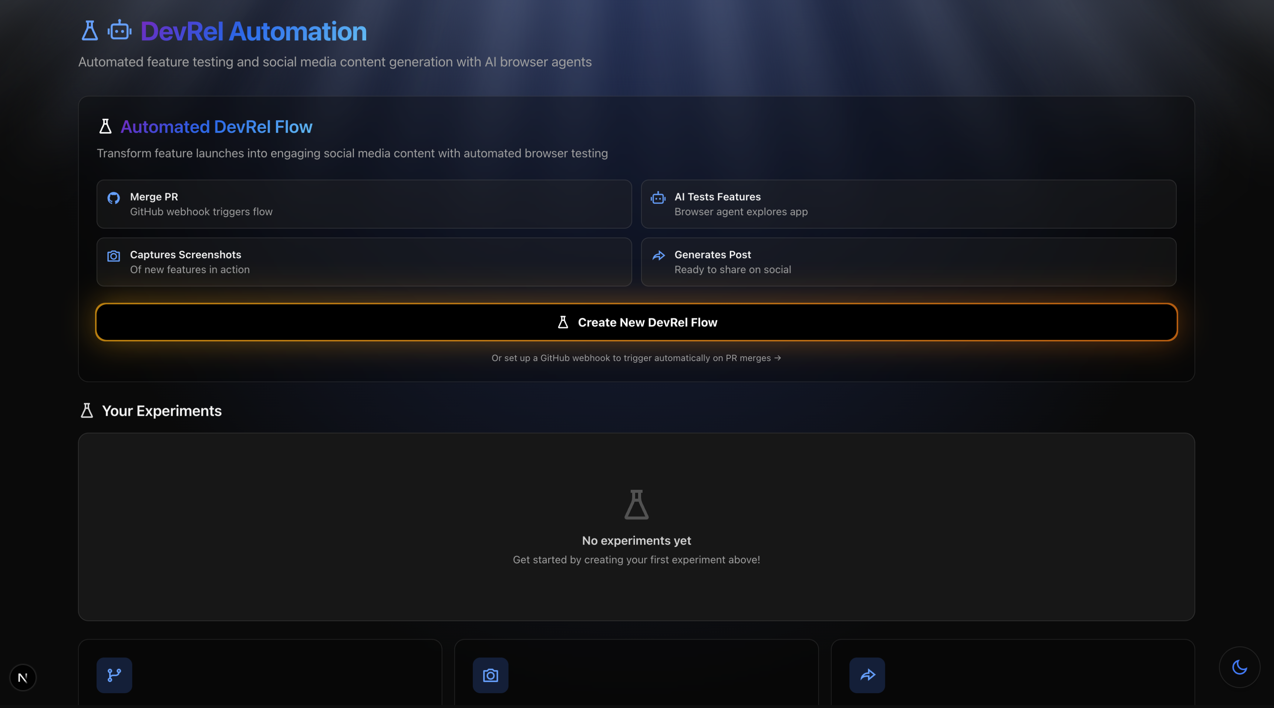Click the flask icon beside the DevRel Automation title
The image size is (1274, 708).
coord(90,31)
